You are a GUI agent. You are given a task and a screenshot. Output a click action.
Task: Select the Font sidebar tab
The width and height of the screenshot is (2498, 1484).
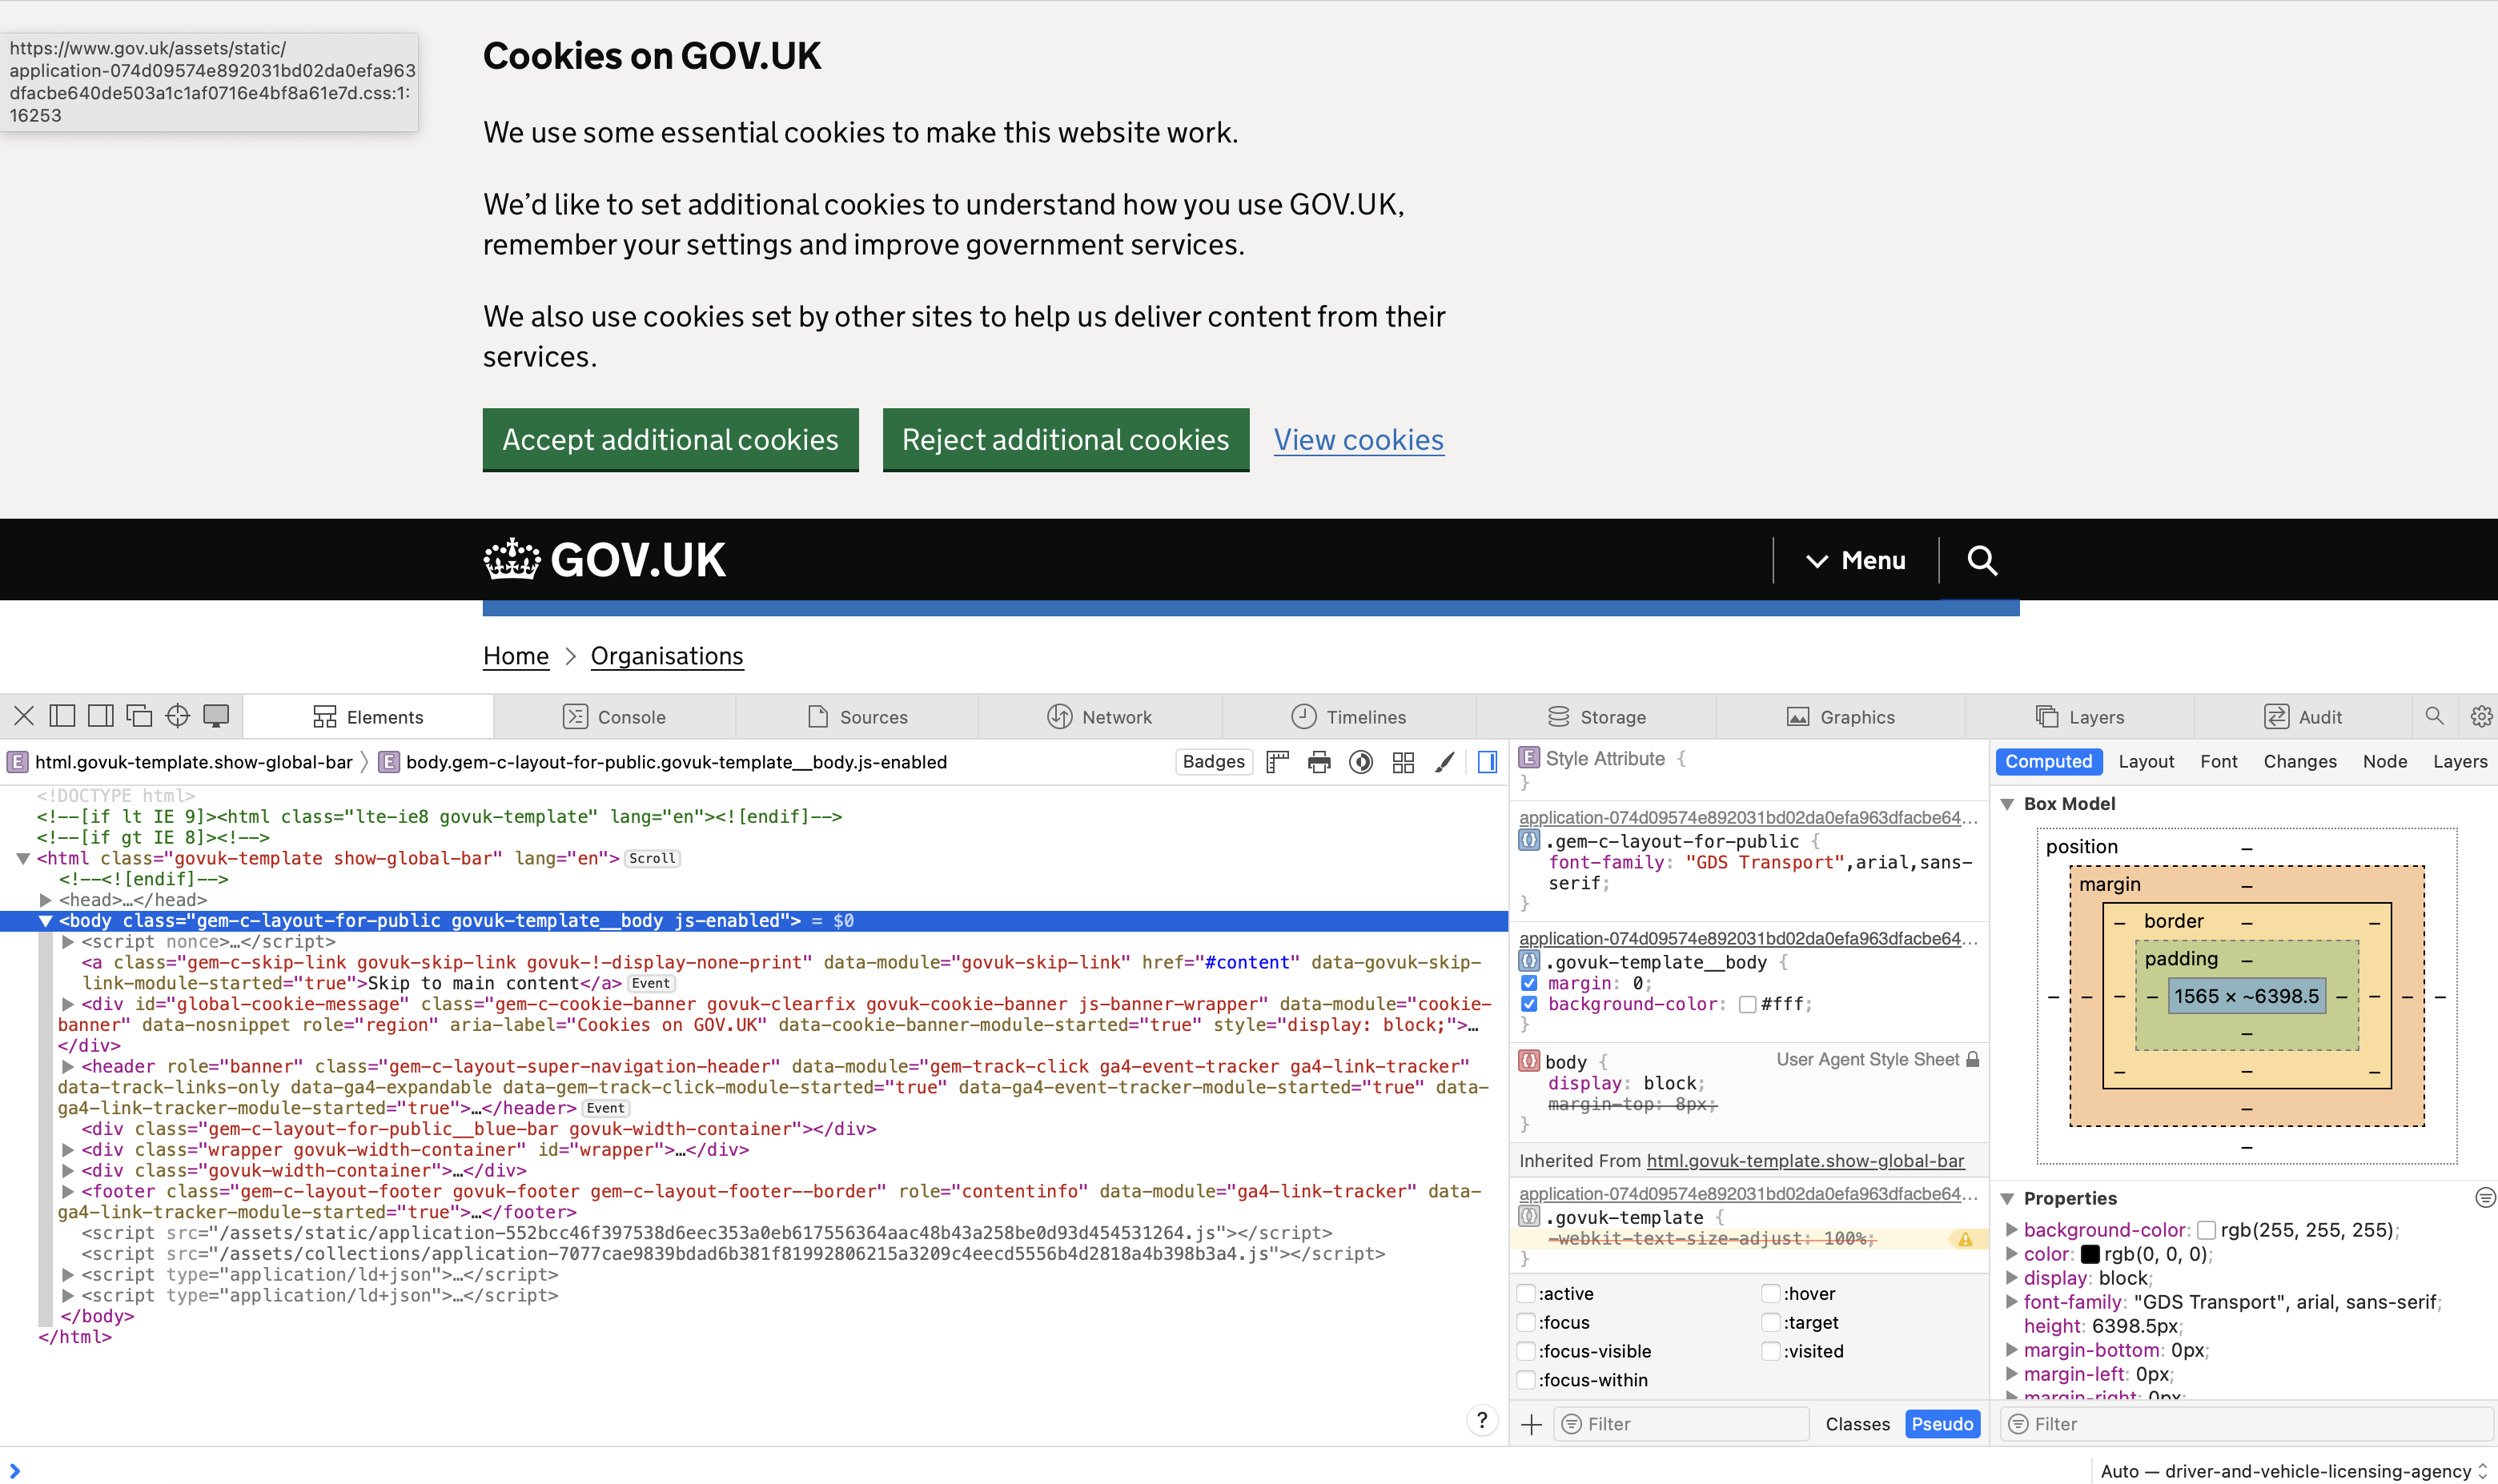[2218, 761]
